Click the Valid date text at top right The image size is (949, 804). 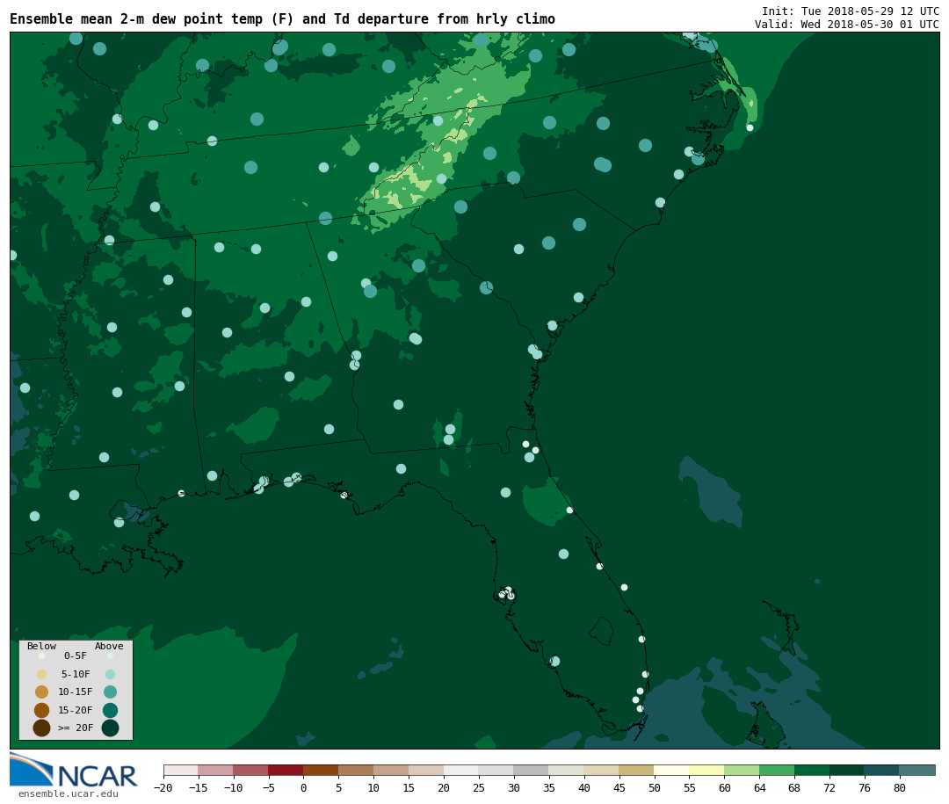pyautogui.click(x=846, y=25)
